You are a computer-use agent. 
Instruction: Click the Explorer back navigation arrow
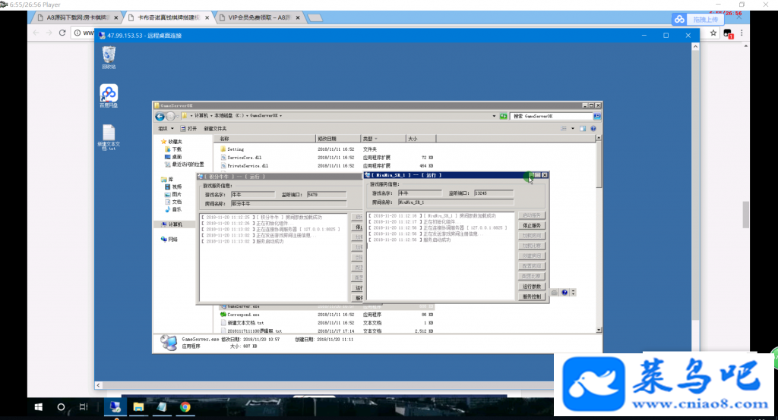(160, 117)
